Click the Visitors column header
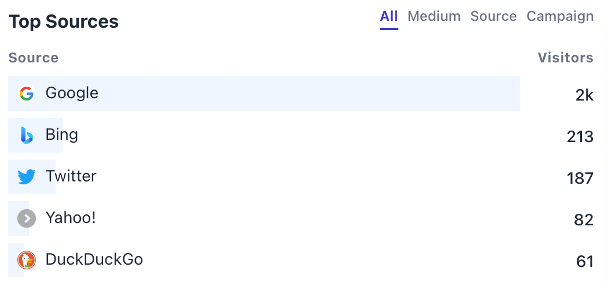 [x=565, y=58]
